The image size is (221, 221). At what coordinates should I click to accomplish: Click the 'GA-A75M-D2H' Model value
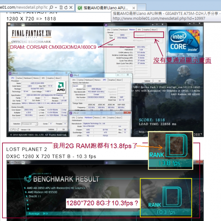pos(97,126)
